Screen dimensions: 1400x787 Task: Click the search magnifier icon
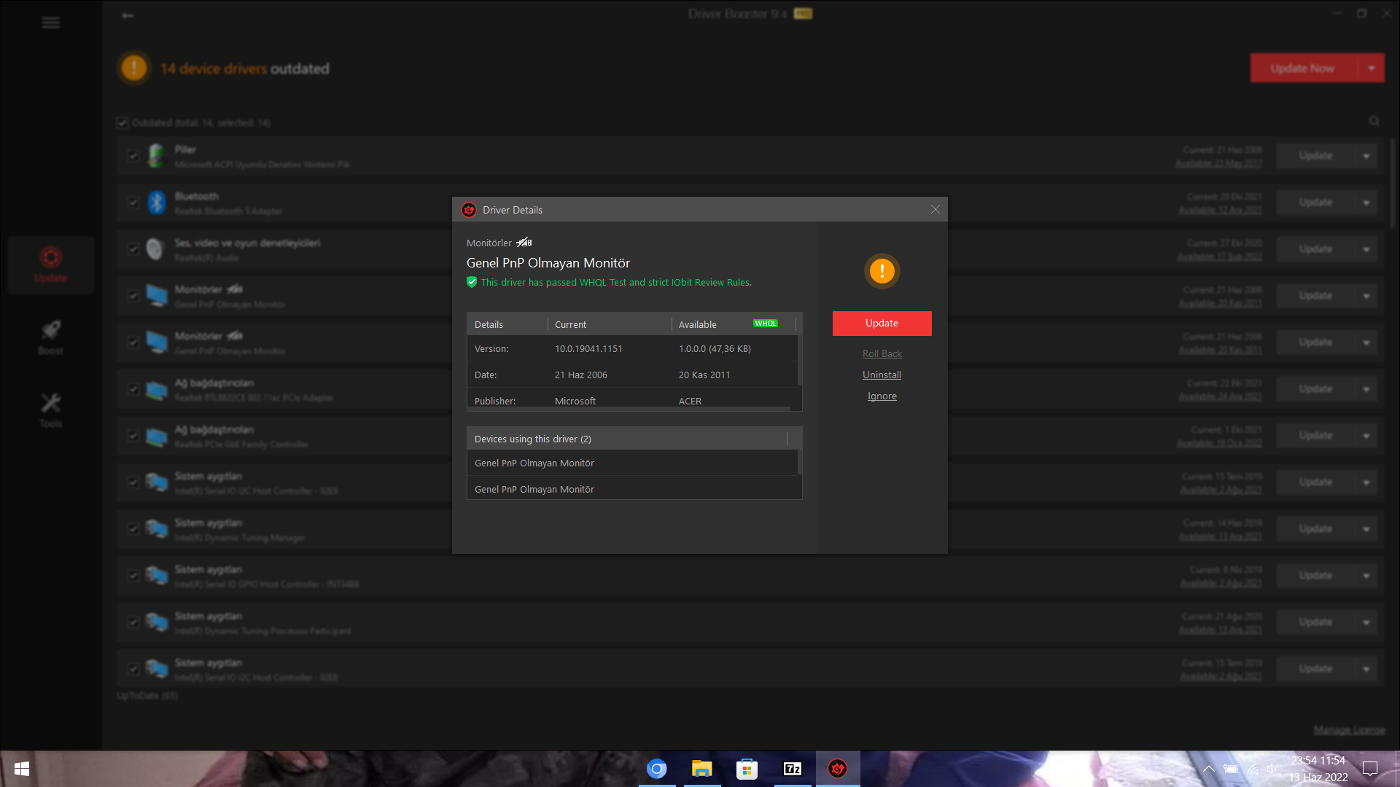(x=1374, y=121)
